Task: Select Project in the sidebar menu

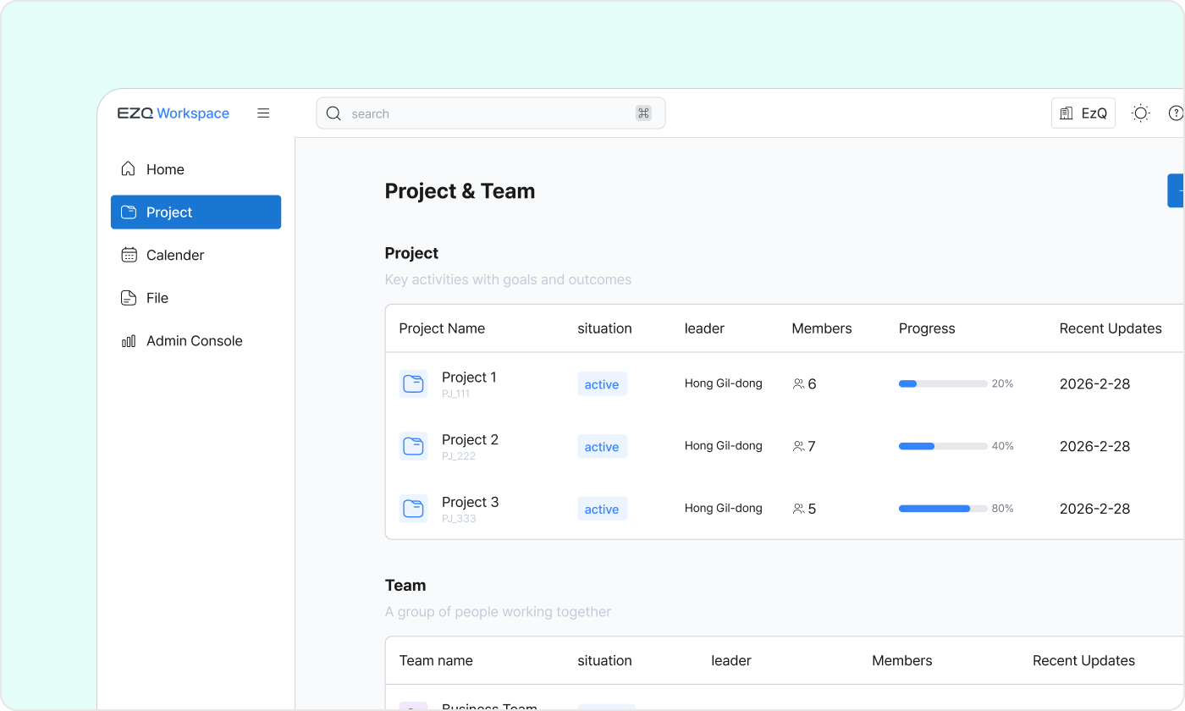Action: (x=196, y=212)
